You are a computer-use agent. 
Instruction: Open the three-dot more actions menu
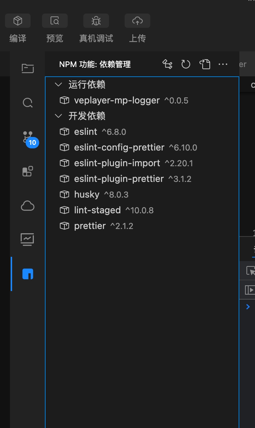pyautogui.click(x=223, y=64)
